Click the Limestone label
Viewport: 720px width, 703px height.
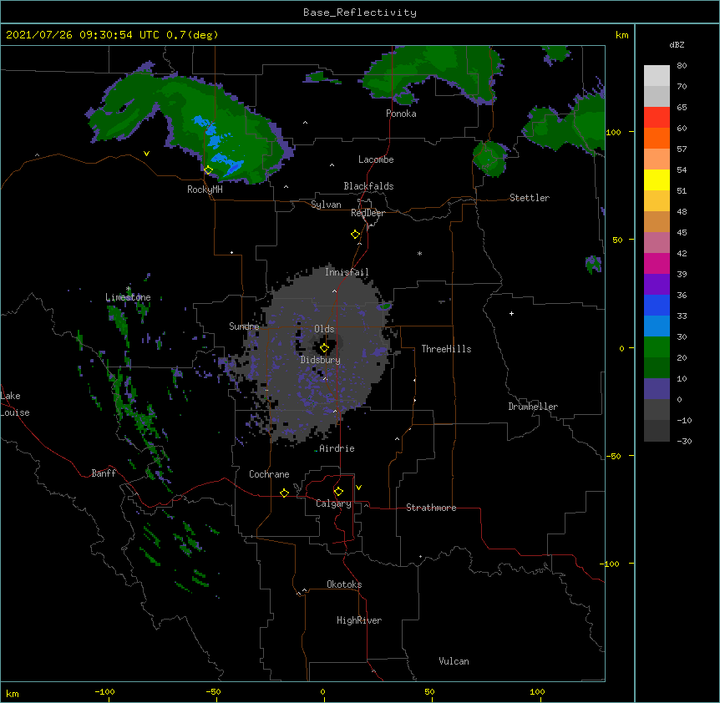click(x=128, y=297)
